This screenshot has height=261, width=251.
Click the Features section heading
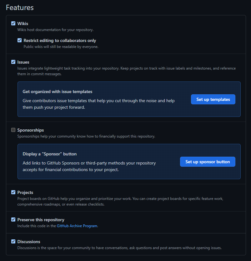pyautogui.click(x=20, y=8)
